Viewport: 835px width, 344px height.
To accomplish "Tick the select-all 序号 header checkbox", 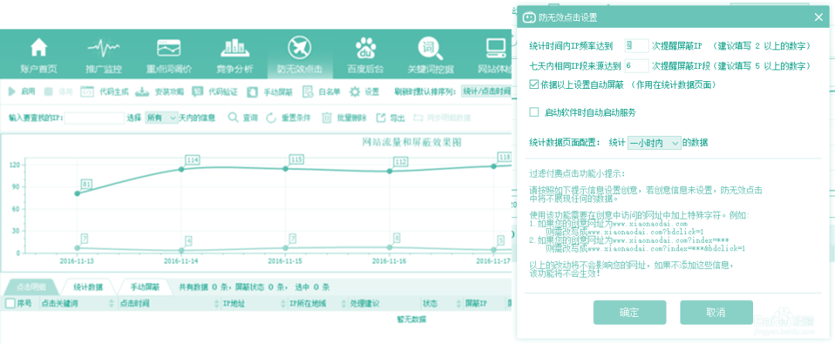I will 10,304.
